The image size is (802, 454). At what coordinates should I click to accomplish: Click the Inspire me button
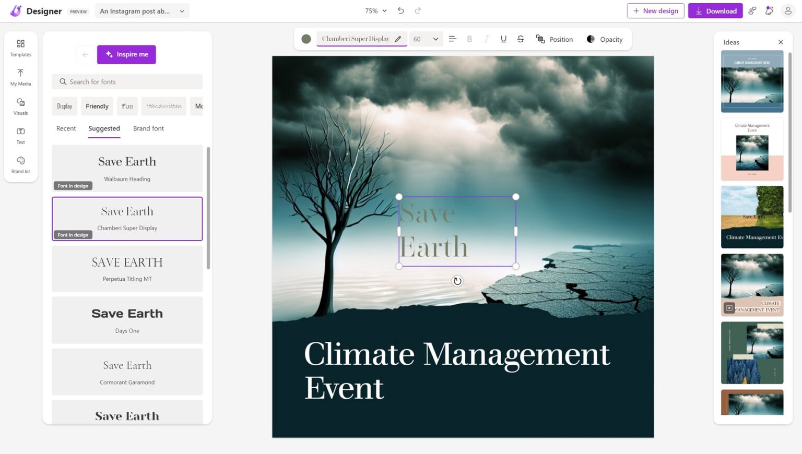pos(126,54)
